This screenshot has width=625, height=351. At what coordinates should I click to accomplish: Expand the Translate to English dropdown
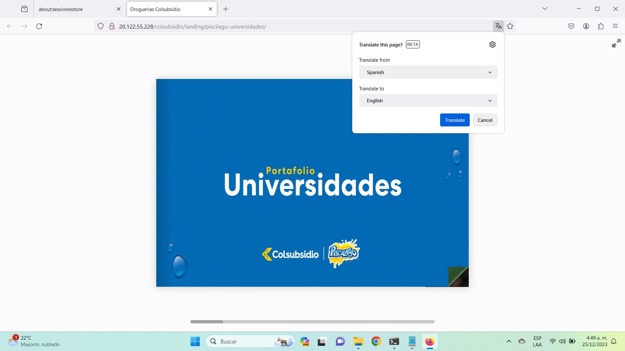coord(428,101)
